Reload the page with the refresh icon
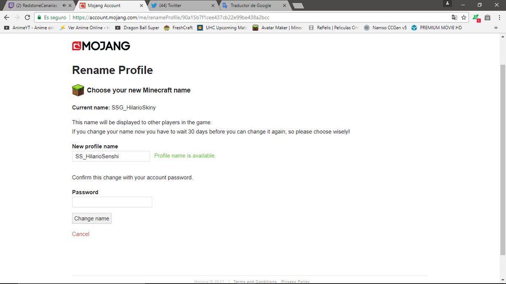 click(x=27, y=18)
